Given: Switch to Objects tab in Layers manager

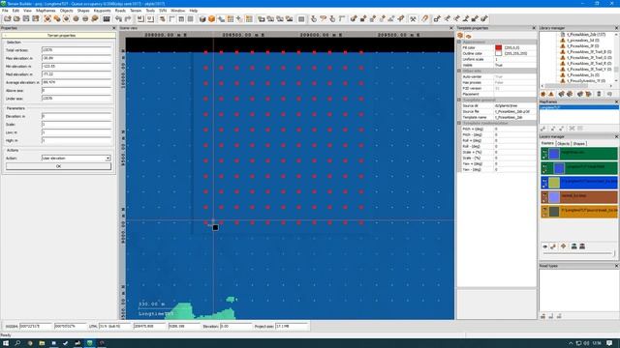Looking at the screenshot, I should [x=563, y=144].
